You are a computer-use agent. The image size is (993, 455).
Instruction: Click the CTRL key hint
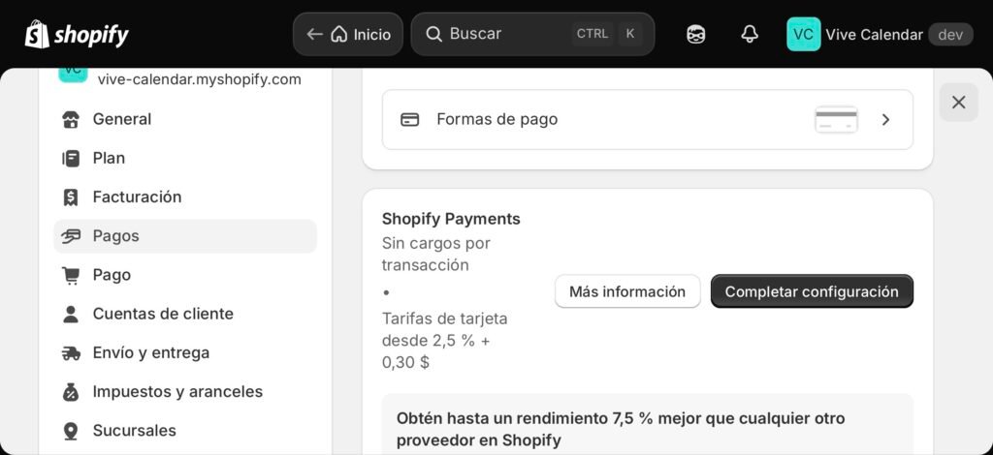click(593, 34)
